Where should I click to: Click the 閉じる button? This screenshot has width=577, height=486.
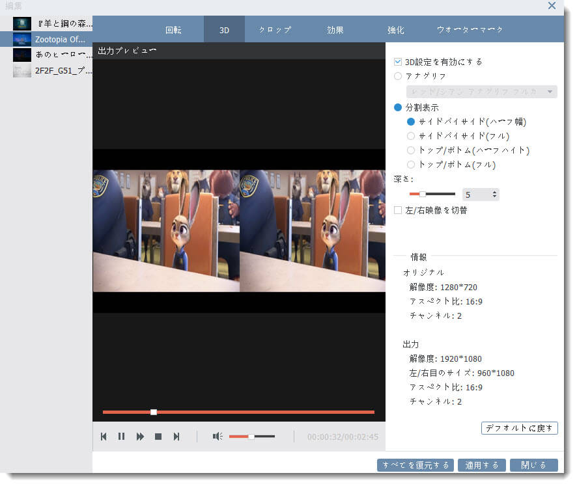534,465
